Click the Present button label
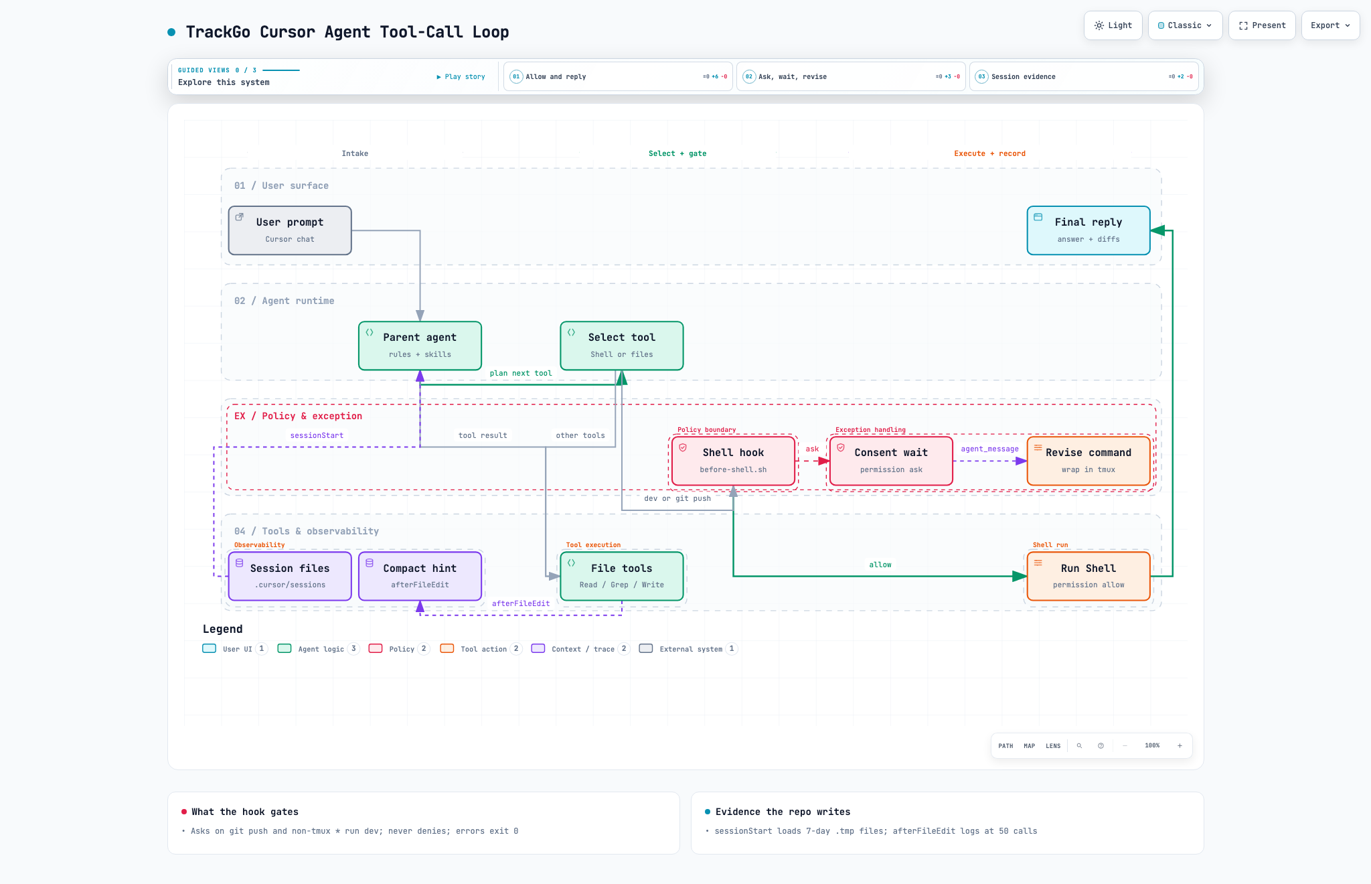1371x884 pixels. click(x=1269, y=25)
